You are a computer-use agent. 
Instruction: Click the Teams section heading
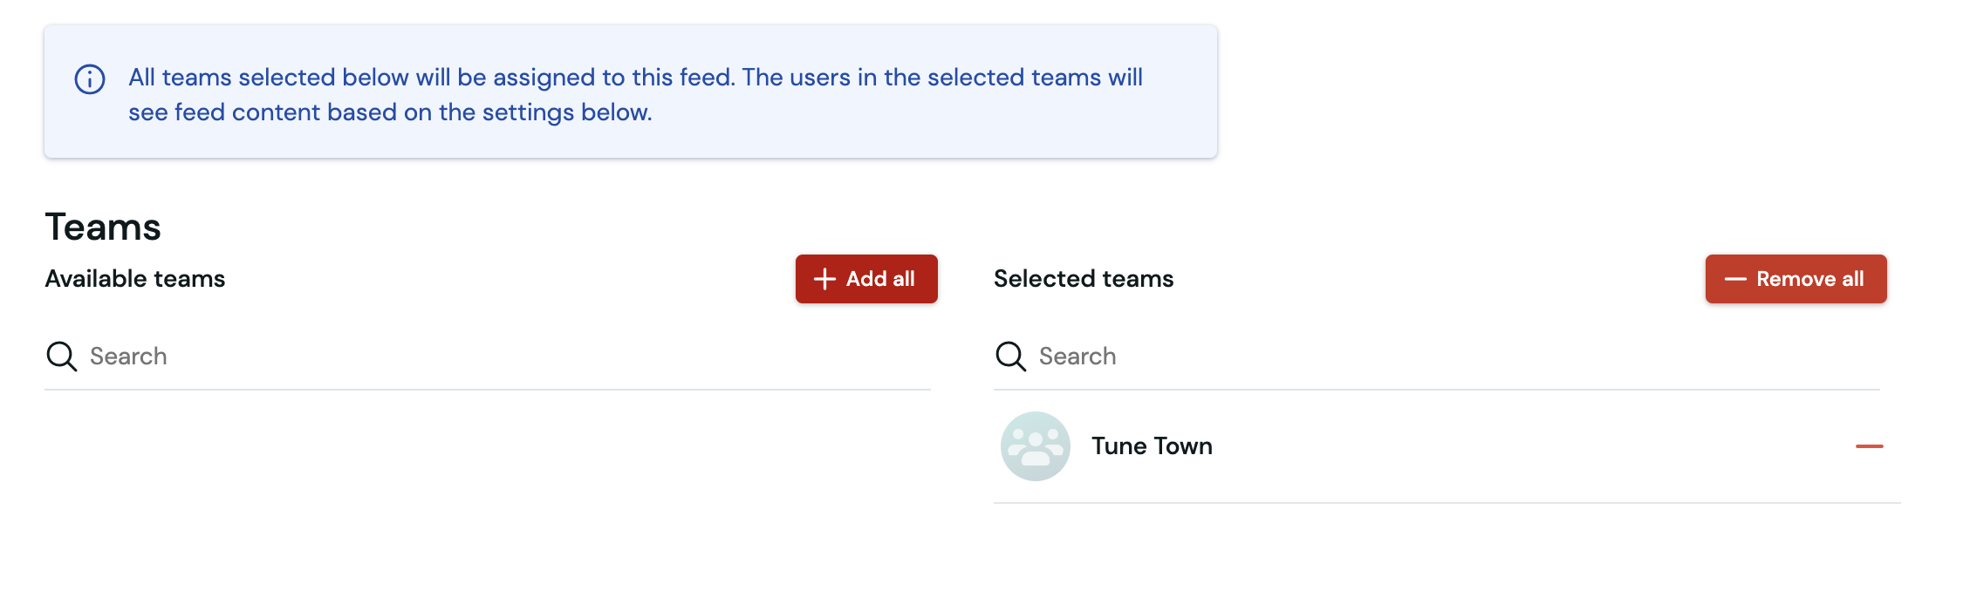(103, 227)
